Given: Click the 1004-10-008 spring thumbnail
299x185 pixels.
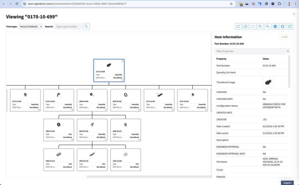Looking at the screenshot, I should pos(126,154).
